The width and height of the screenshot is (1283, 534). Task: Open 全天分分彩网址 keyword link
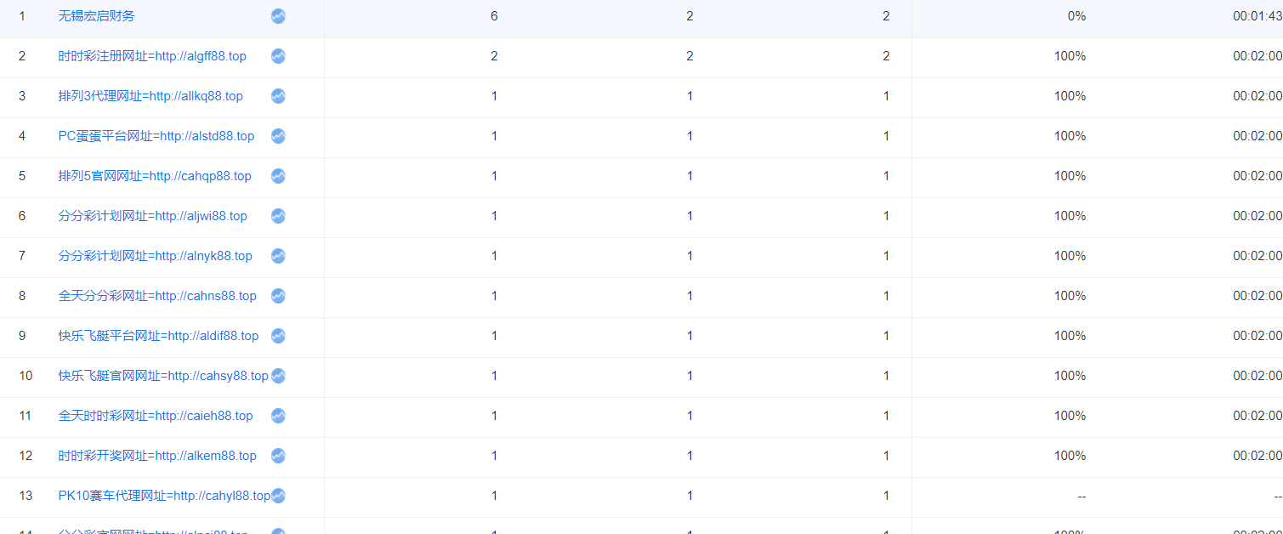coord(157,296)
